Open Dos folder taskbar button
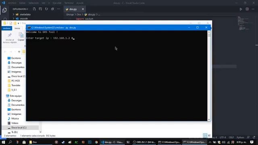The height and width of the screenshot is (145, 258). click(x=40, y=142)
